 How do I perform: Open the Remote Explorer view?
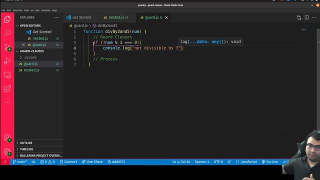pyautogui.click(x=7, y=75)
